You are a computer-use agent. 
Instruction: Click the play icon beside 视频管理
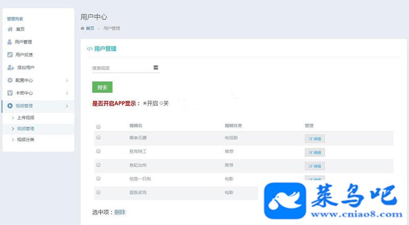point(10,106)
